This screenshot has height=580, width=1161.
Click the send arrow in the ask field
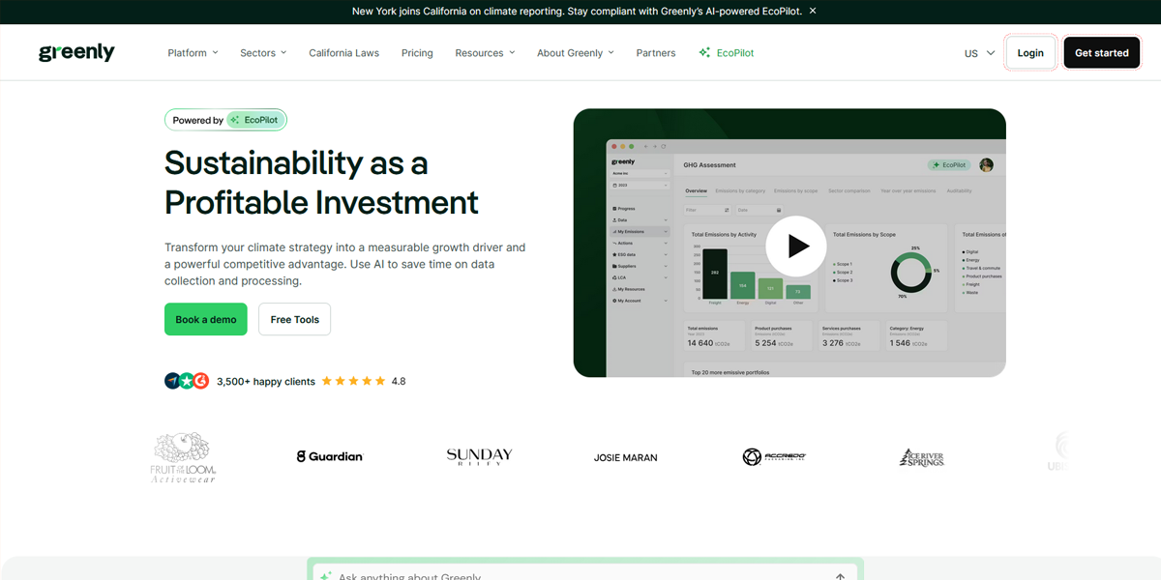tap(840, 576)
